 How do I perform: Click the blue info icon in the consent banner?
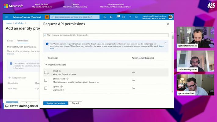click(47, 44)
